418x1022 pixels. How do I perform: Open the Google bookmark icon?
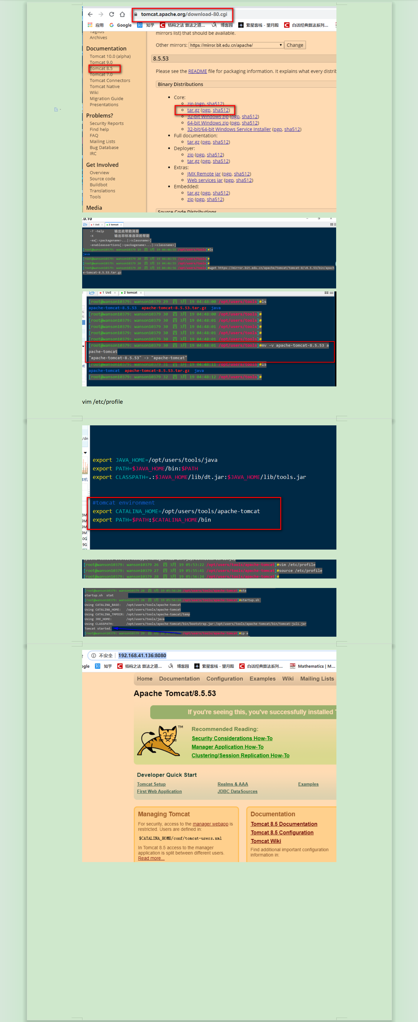(x=112, y=25)
